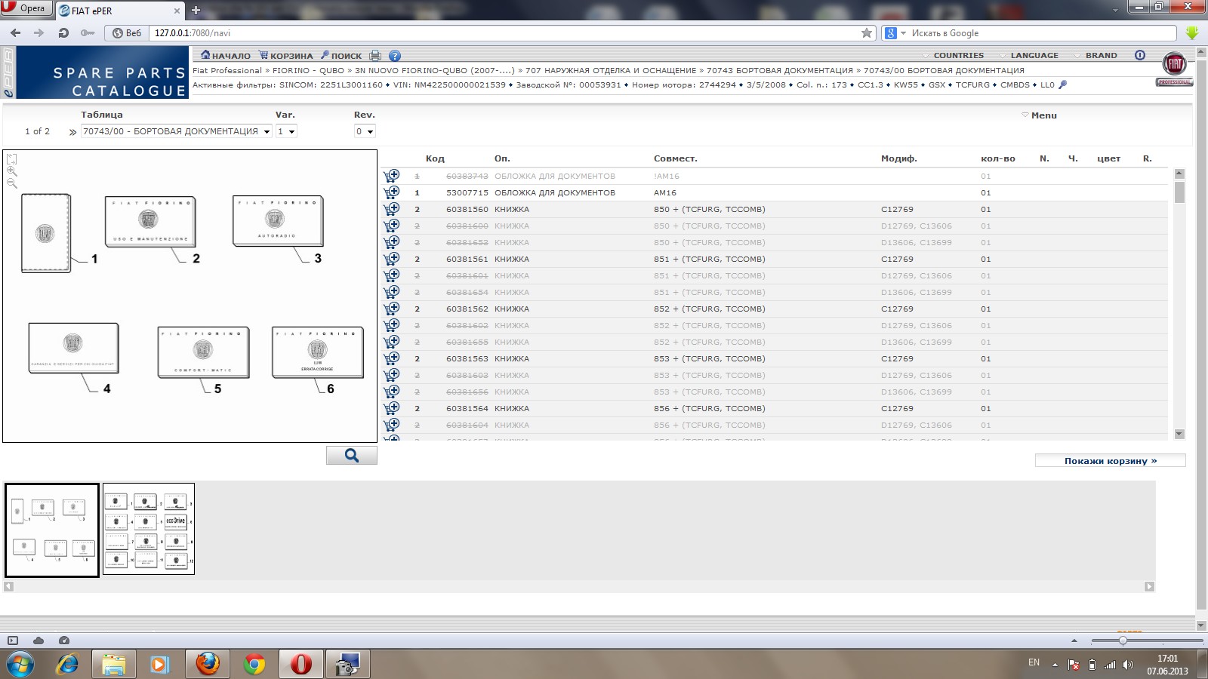The image size is (1208, 679).
Task: Go to НАЧАЛО home link
Action: coord(226,56)
